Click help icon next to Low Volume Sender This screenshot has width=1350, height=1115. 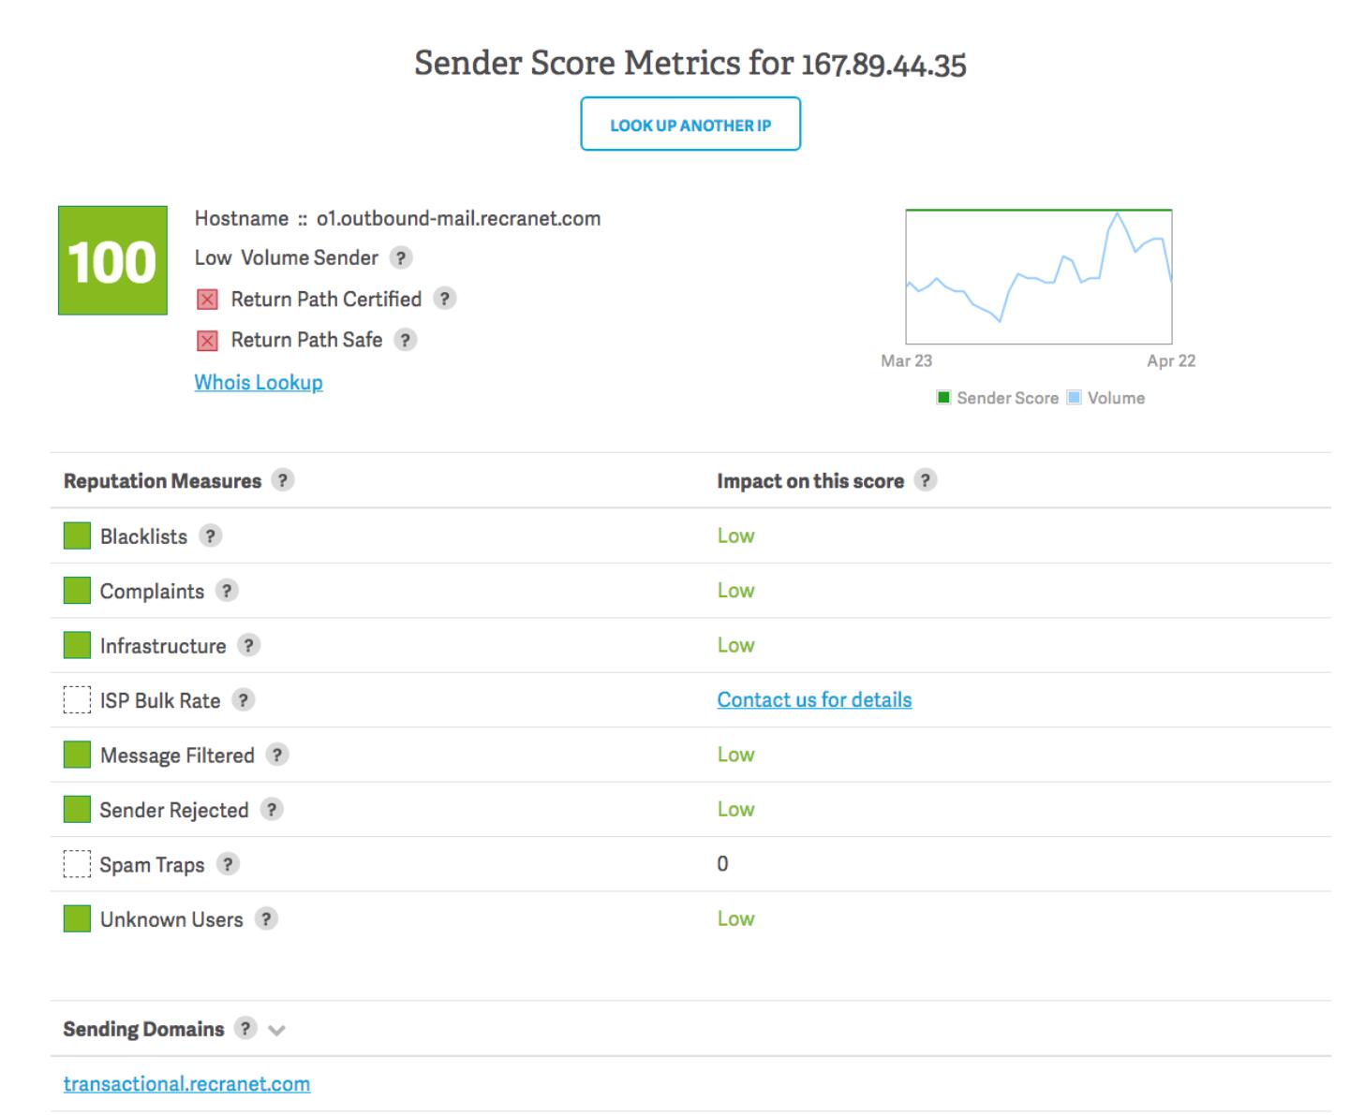(x=401, y=258)
